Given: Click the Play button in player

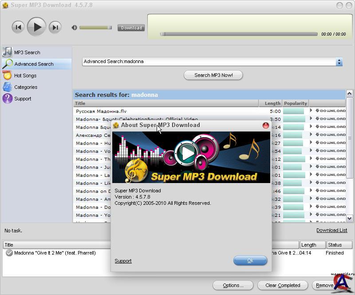Looking at the screenshot, I should (x=36, y=27).
